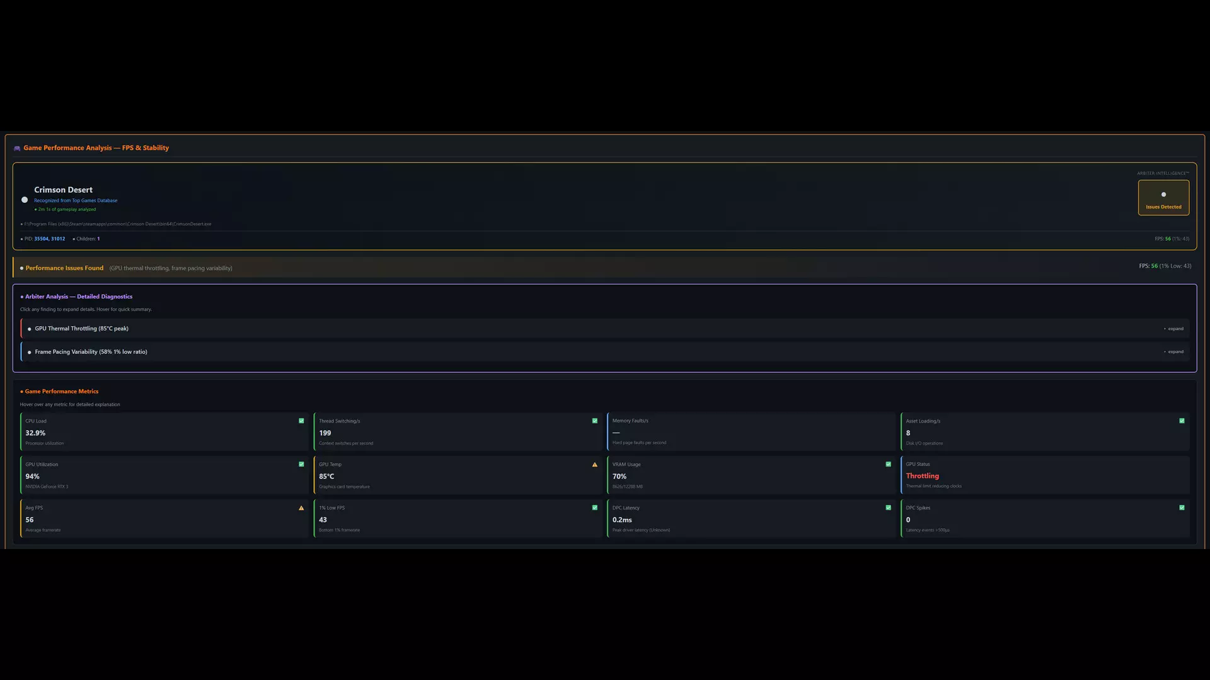
Task: Click the 56 value under Avg FPS
Action: (x=30, y=520)
